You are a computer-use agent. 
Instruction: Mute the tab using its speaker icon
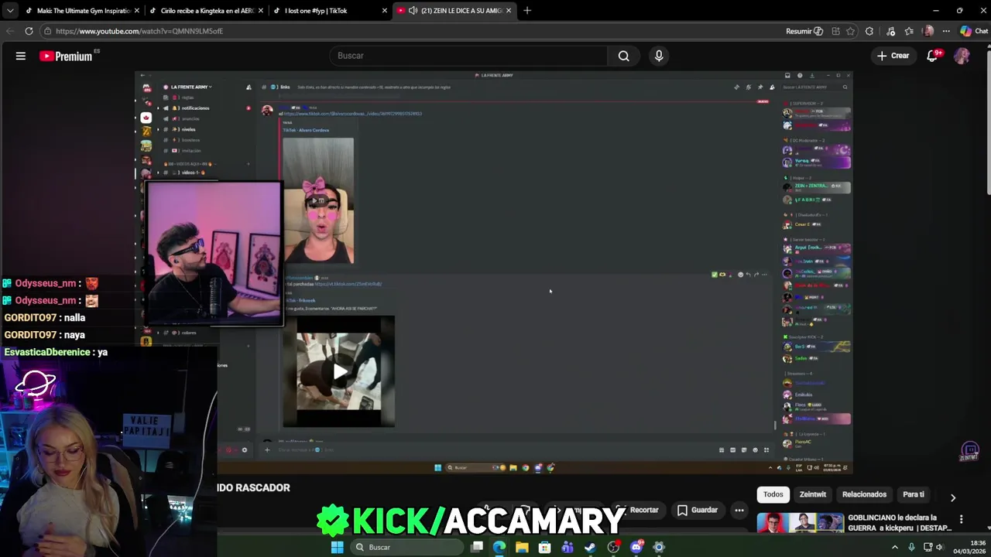tap(413, 11)
